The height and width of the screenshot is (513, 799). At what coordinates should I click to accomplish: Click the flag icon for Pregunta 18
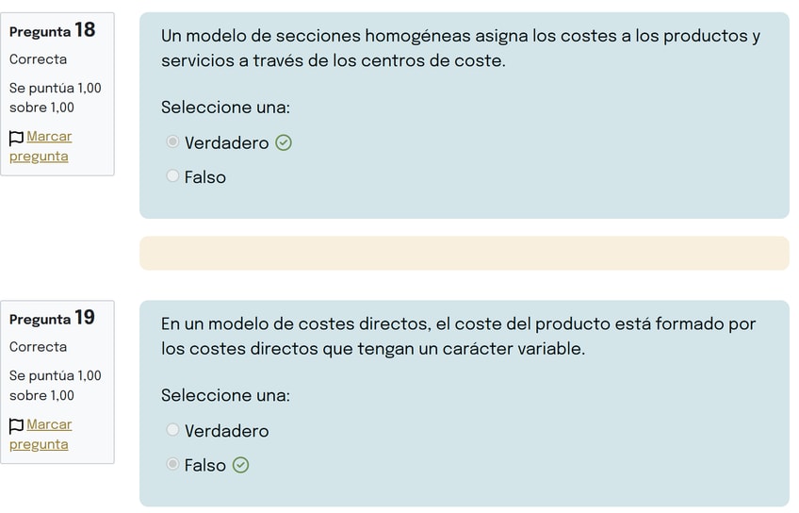coord(16,138)
